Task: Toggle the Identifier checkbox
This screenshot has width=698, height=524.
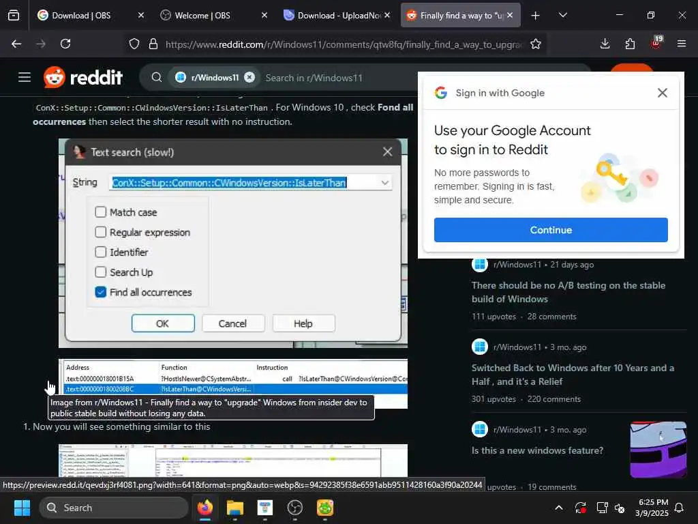Action: [101, 252]
